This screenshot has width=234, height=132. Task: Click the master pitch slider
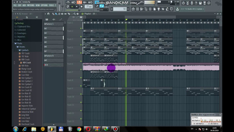pos(63,6)
